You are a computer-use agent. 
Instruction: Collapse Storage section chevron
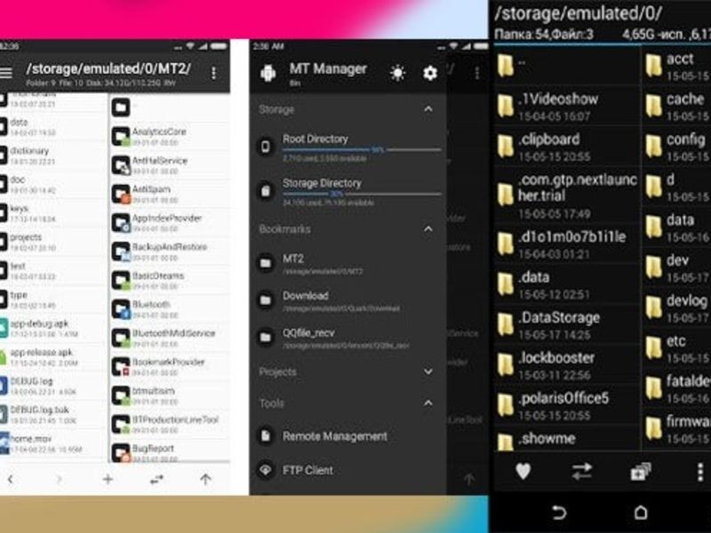428,109
